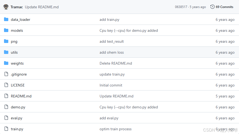This screenshot has height=134, width=239.
Task: Click the commit history clock icon
Action: 212,7
